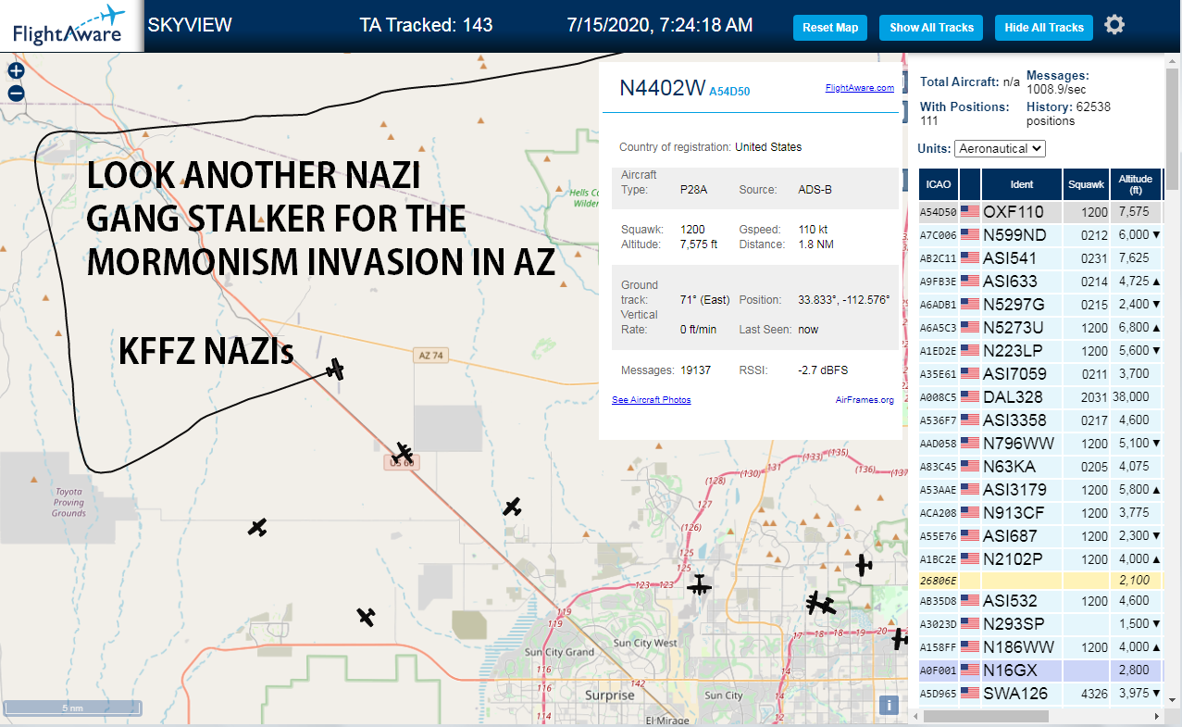Select the ASI3358 aircraft row
The height and width of the screenshot is (727, 1182).
[x=1040, y=420]
